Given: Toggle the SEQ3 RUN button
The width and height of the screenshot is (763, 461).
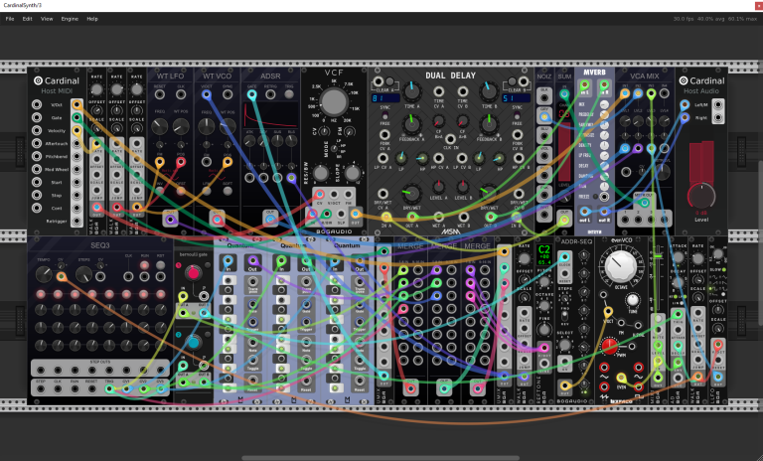Looking at the screenshot, I should point(144,265).
